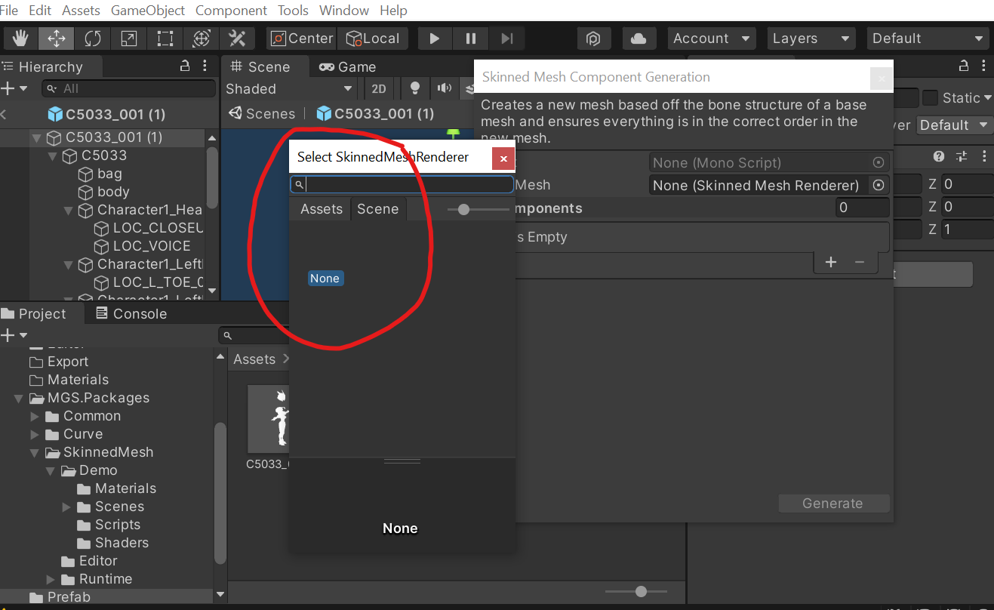
Task: Open the component presets slider icon
Action: coord(962,156)
